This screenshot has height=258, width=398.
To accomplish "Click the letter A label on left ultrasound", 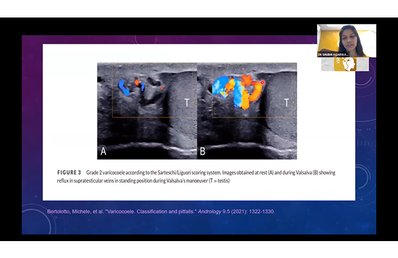I will click(x=104, y=151).
